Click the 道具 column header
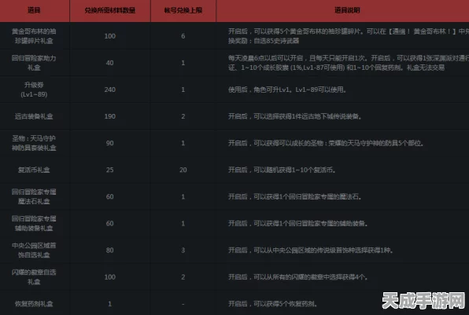 click(34, 10)
